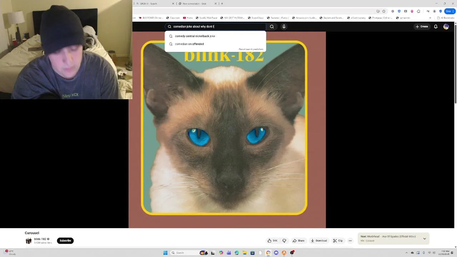Screen dimensions: 457x257
Task: Click the YouTube search magnifier button
Action: (x=272, y=26)
